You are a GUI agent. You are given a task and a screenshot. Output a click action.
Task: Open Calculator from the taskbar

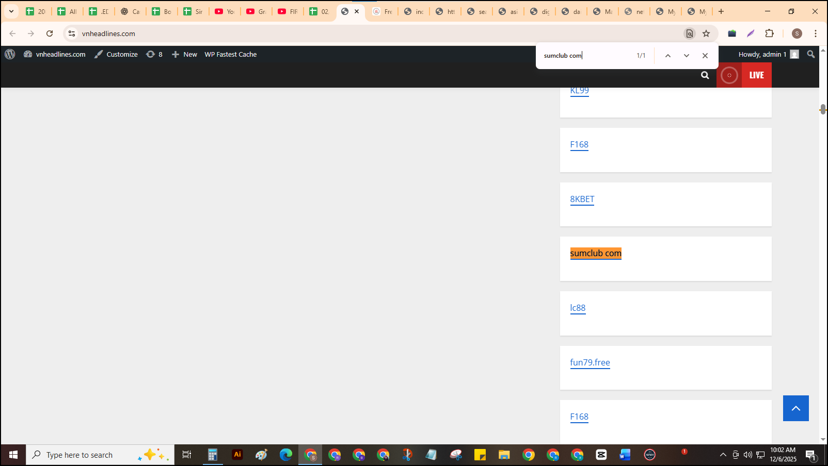(212, 455)
